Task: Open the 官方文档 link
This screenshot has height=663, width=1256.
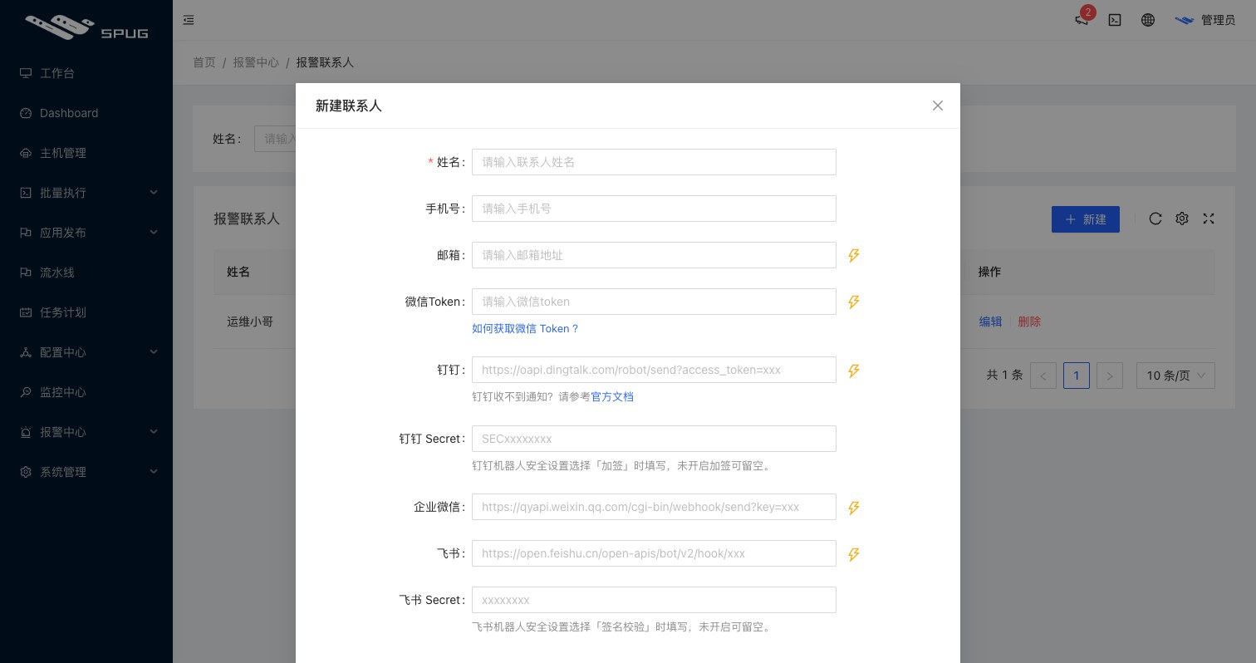Action: pos(612,396)
